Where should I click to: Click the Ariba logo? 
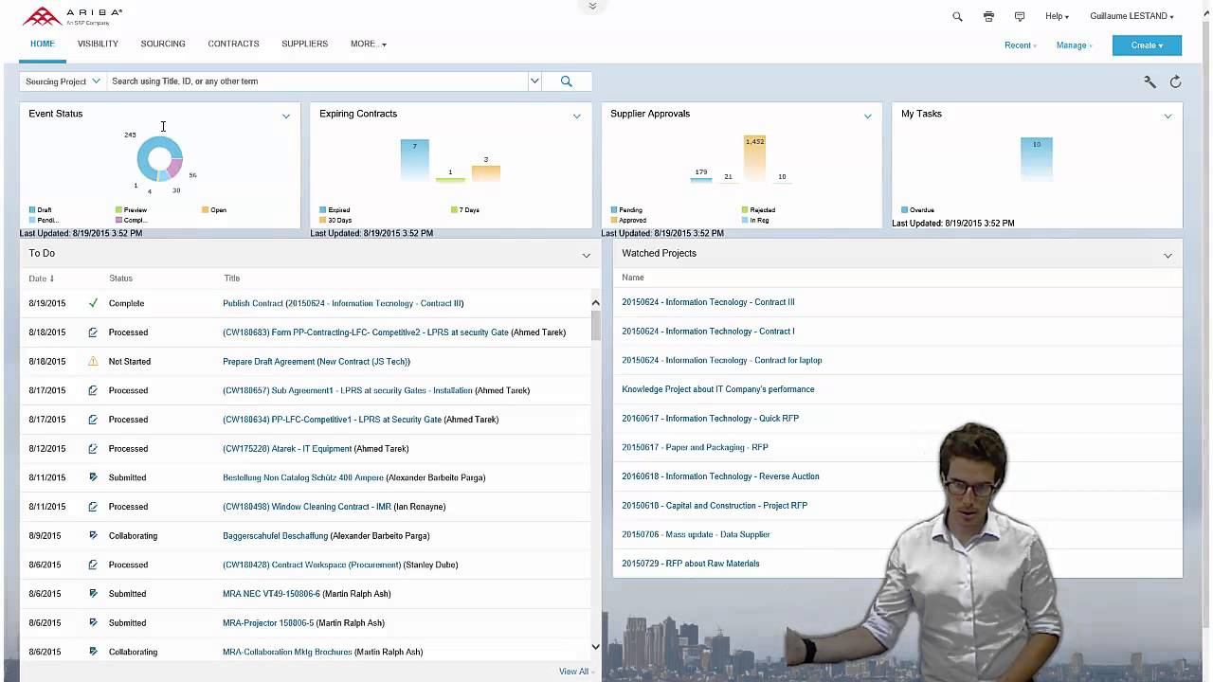(72, 16)
